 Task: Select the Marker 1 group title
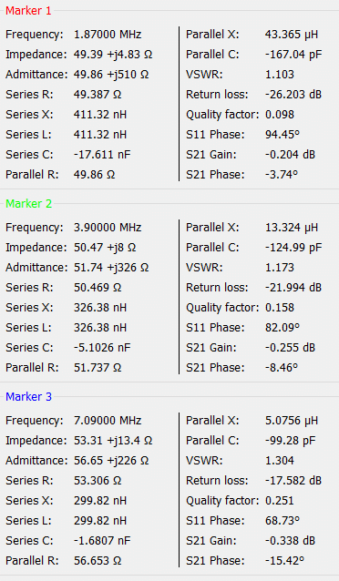pyautogui.click(x=28, y=11)
